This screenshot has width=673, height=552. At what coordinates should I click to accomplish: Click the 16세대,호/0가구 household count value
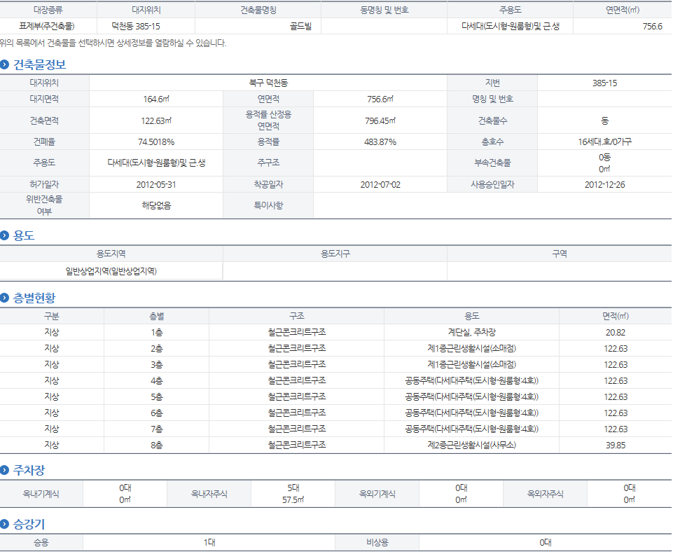pos(604,142)
